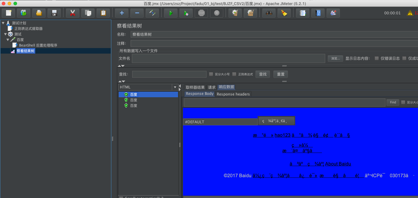Open Search with binoculars icon
Image resolution: width=418 pixels, height=198 pixels.
(269, 13)
